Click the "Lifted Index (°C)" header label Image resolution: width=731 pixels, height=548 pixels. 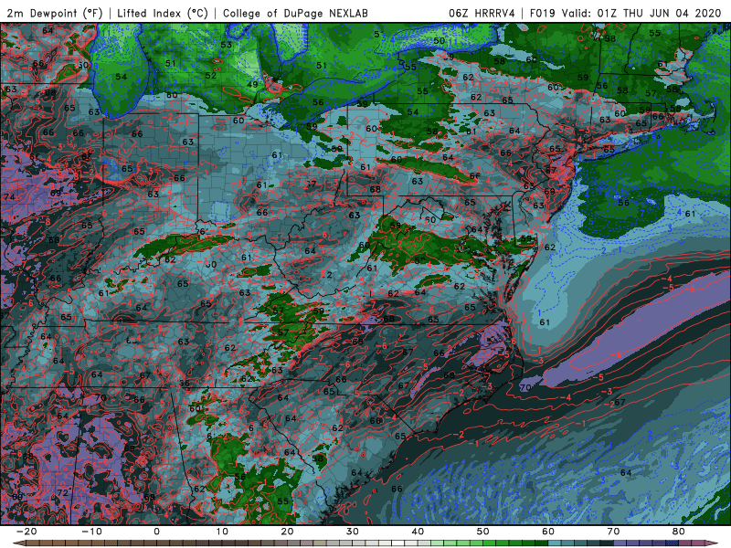pyautogui.click(x=163, y=13)
